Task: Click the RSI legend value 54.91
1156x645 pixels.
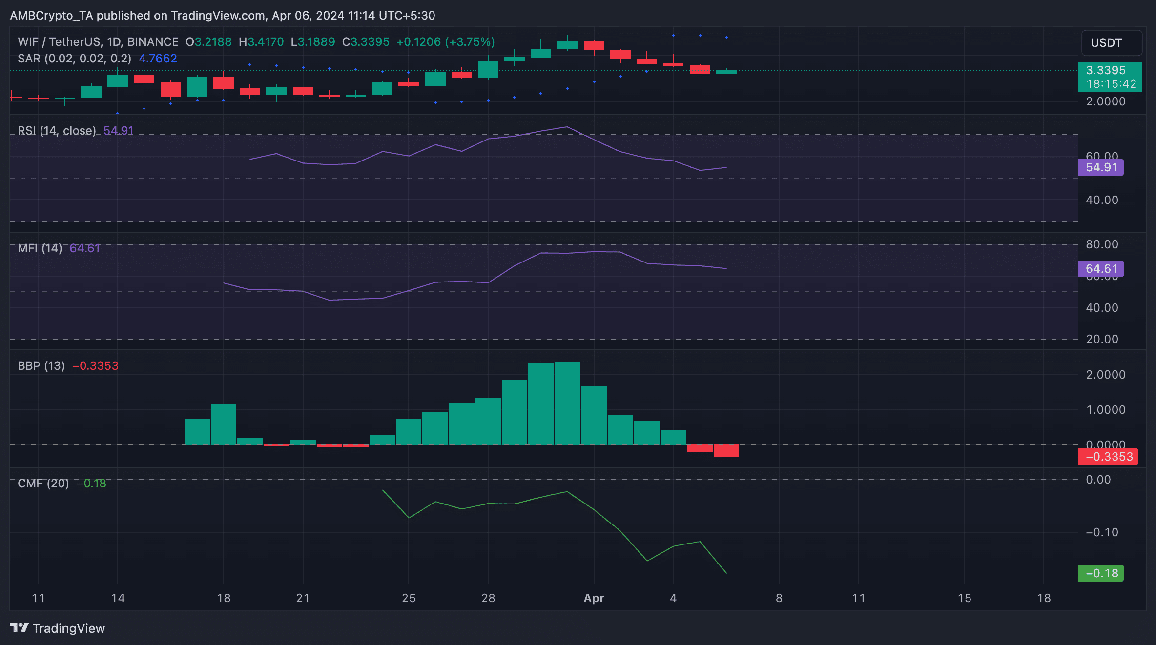Action: click(x=119, y=131)
